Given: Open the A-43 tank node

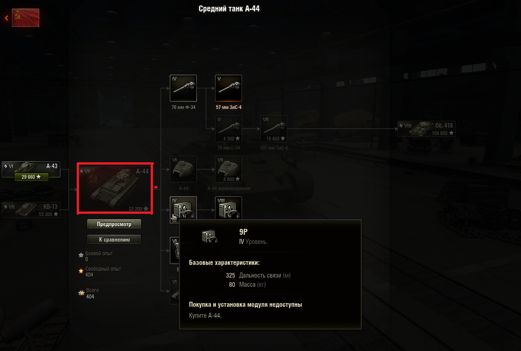Looking at the screenshot, I should coord(31,169).
